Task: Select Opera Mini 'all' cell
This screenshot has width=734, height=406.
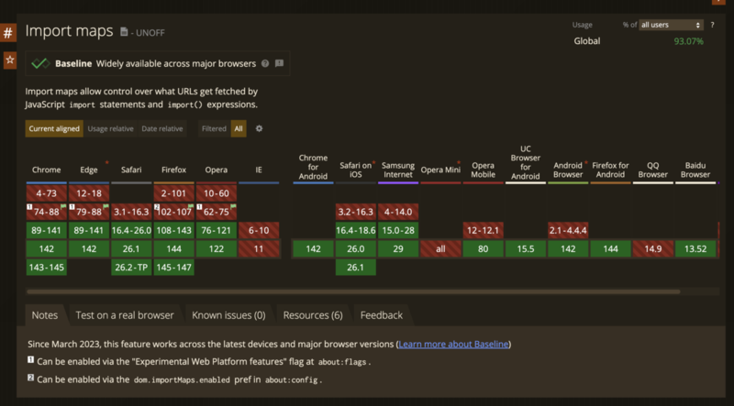Action: click(x=440, y=249)
